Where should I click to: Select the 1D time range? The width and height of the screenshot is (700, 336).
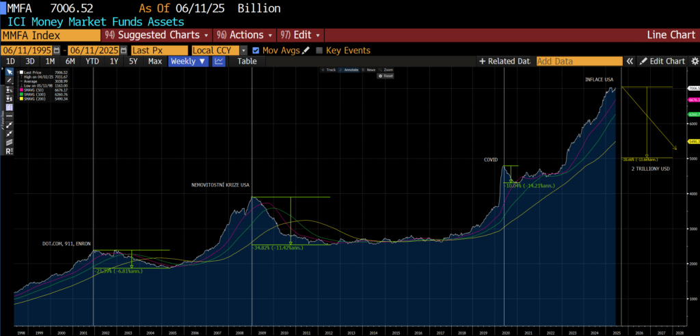10,61
